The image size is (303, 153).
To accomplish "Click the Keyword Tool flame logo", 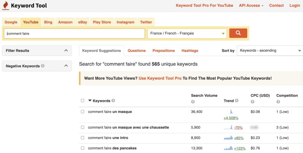I will pos(5,6).
